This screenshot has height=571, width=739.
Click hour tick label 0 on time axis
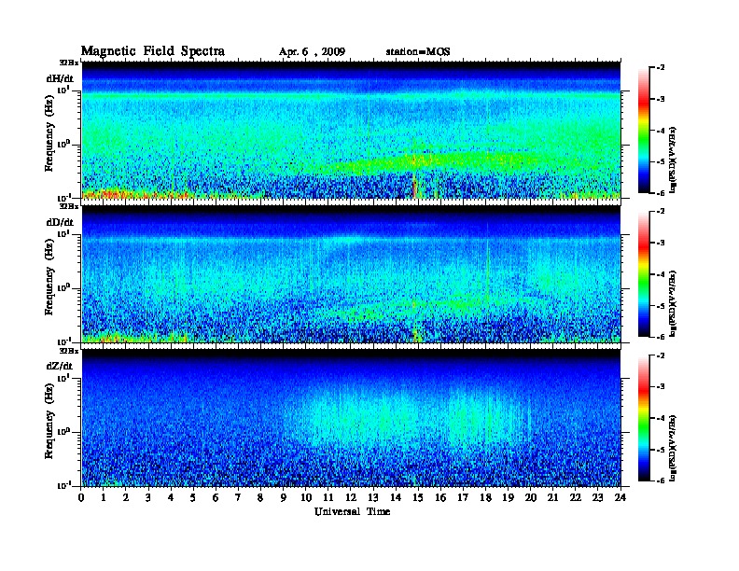click(x=81, y=497)
